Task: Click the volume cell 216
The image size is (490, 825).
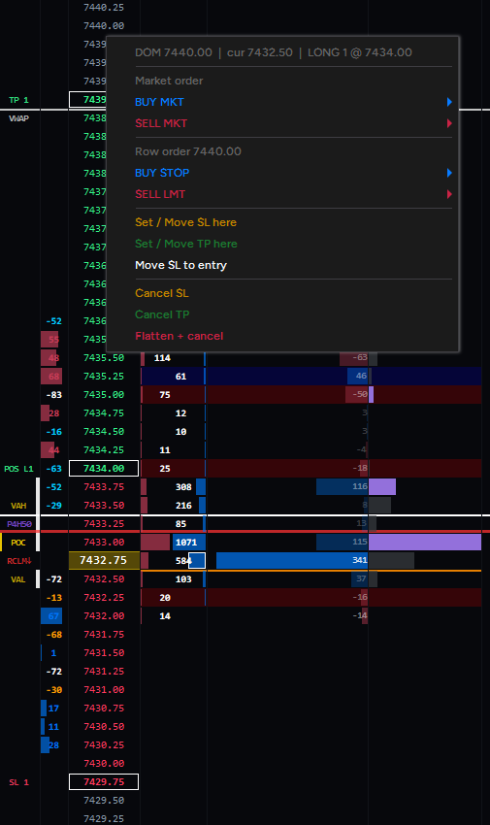Action: pos(183,505)
